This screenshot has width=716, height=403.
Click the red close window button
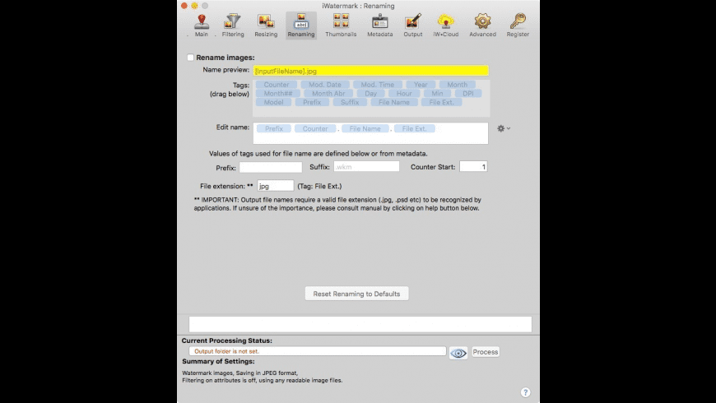pyautogui.click(x=184, y=6)
